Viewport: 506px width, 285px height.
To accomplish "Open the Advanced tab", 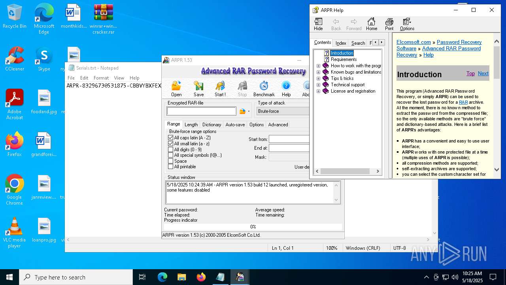I will [278, 125].
